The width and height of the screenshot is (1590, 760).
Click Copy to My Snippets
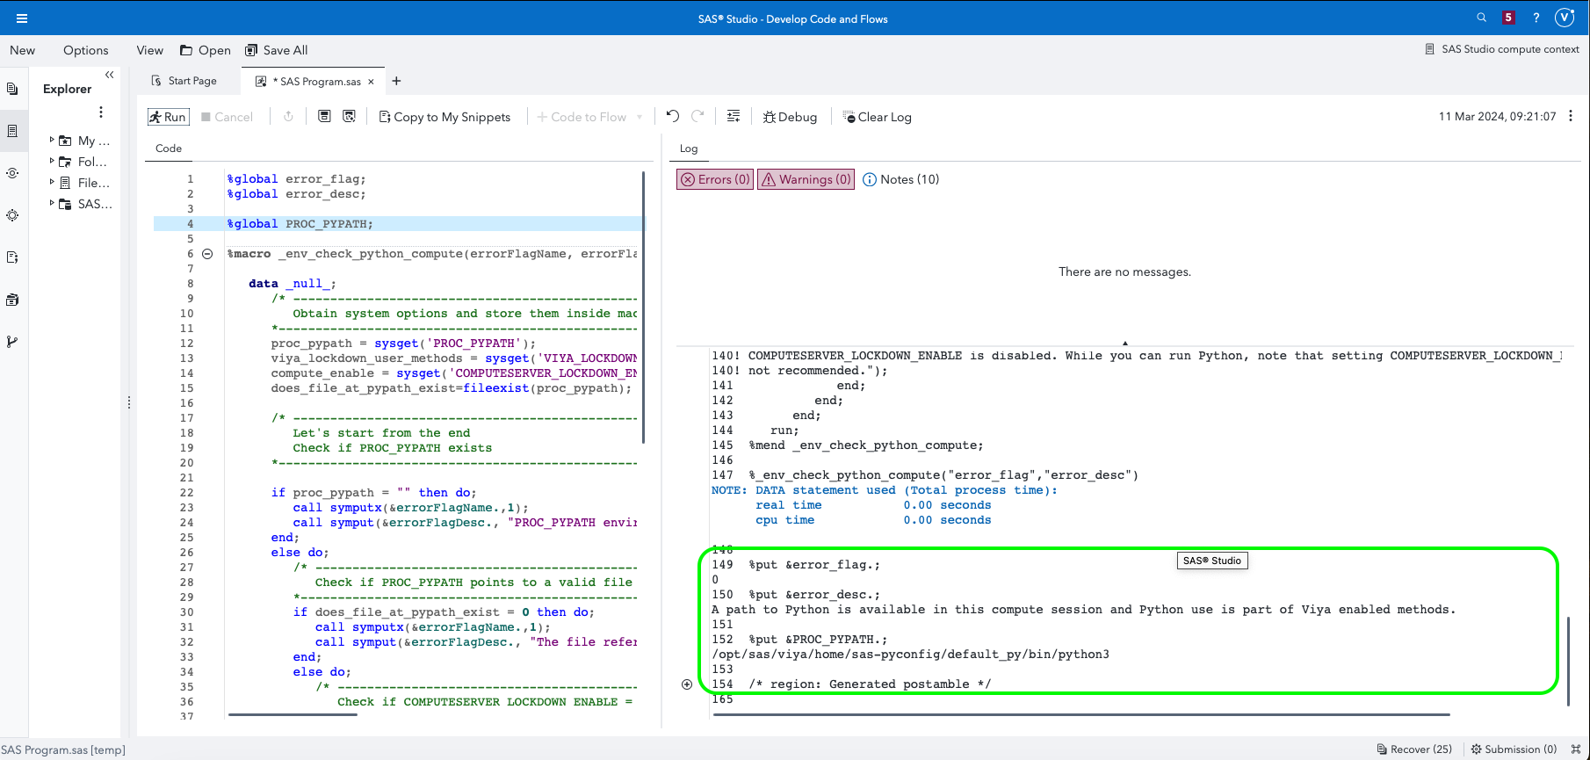point(444,117)
